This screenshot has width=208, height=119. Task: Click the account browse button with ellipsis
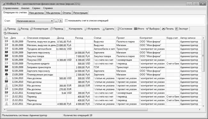tap(56, 21)
